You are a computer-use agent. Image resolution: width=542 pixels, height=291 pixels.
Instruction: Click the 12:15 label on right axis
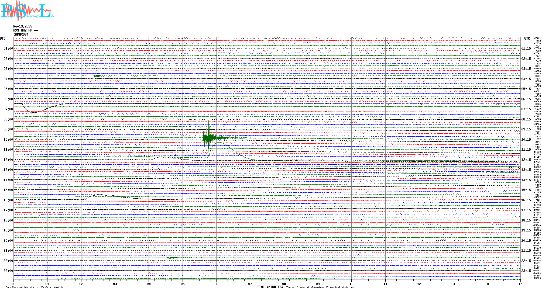[526, 160]
